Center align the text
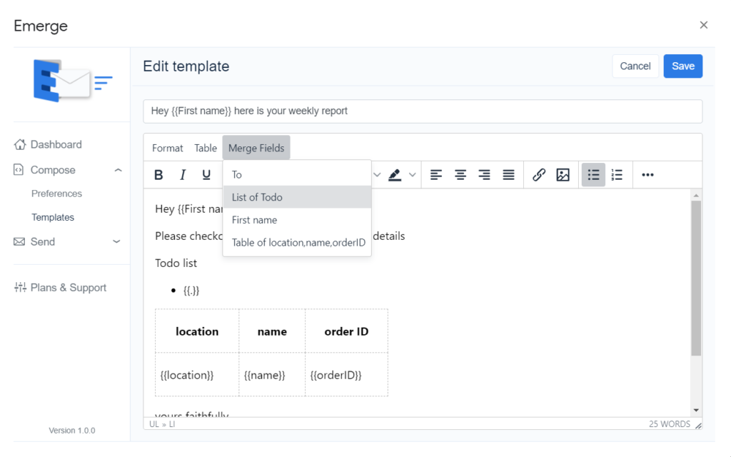Screen dimensions: 731x457 pos(460,175)
